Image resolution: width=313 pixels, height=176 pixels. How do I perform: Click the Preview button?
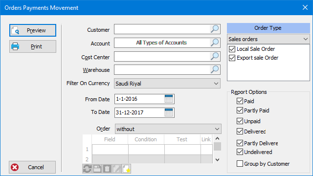33,30
